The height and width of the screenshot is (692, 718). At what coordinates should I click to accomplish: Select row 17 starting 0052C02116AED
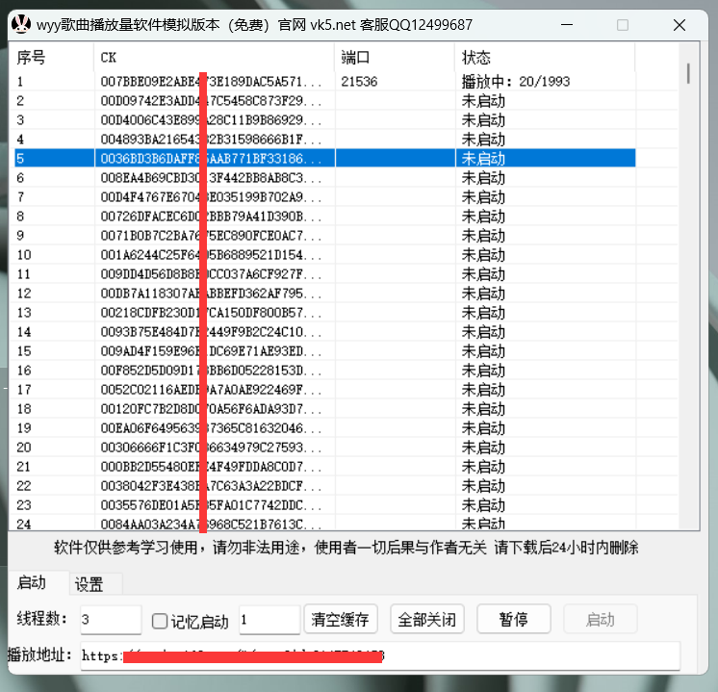click(324, 389)
